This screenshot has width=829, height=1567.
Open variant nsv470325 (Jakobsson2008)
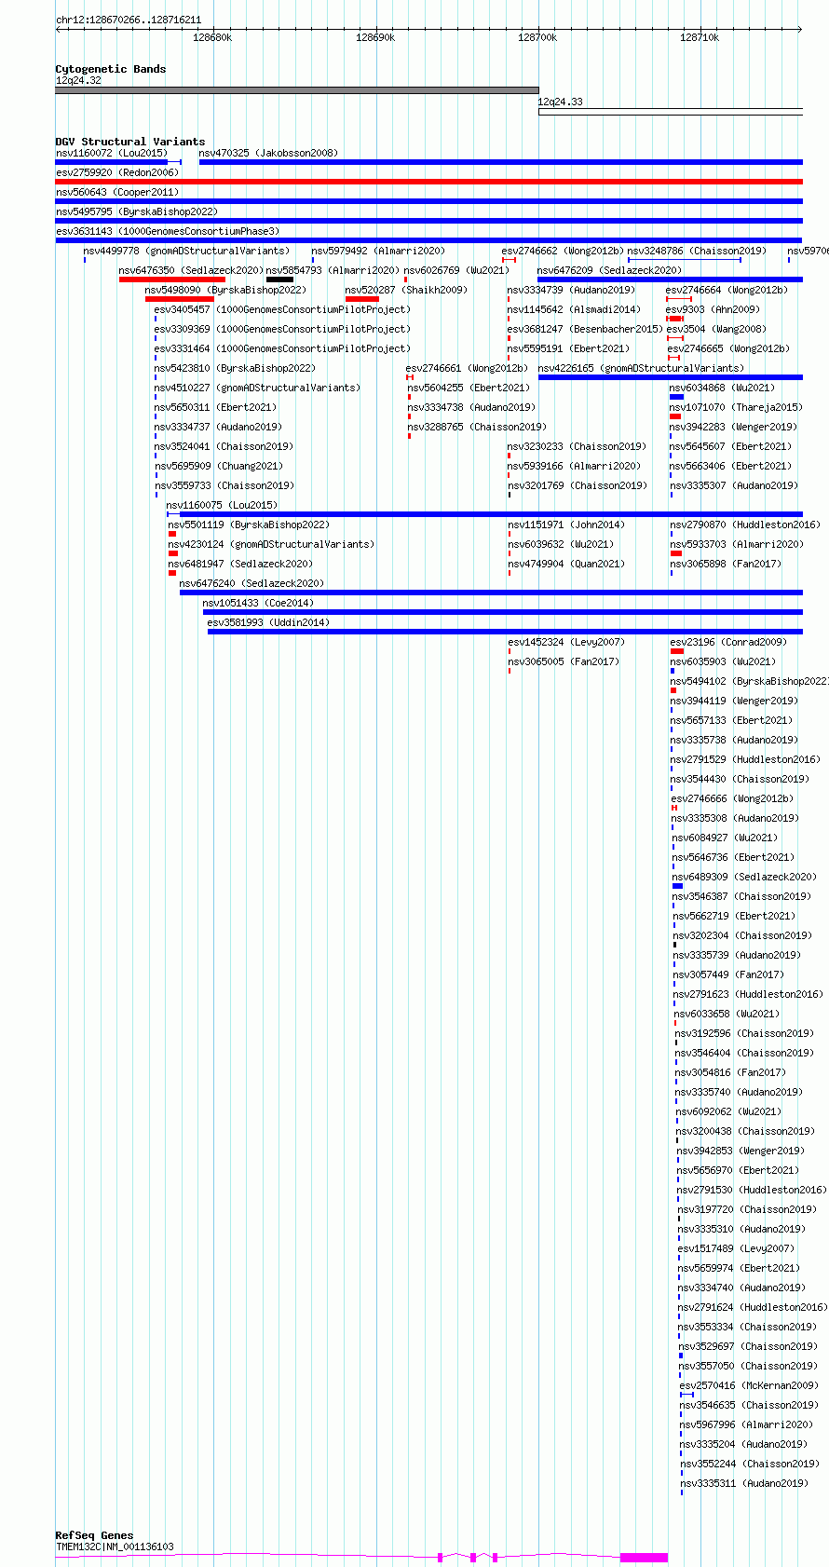[x=268, y=153]
